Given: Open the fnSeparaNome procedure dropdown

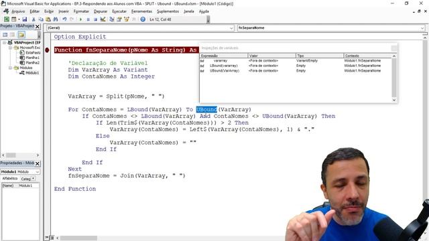Looking at the screenshot, I should coord(422,28).
